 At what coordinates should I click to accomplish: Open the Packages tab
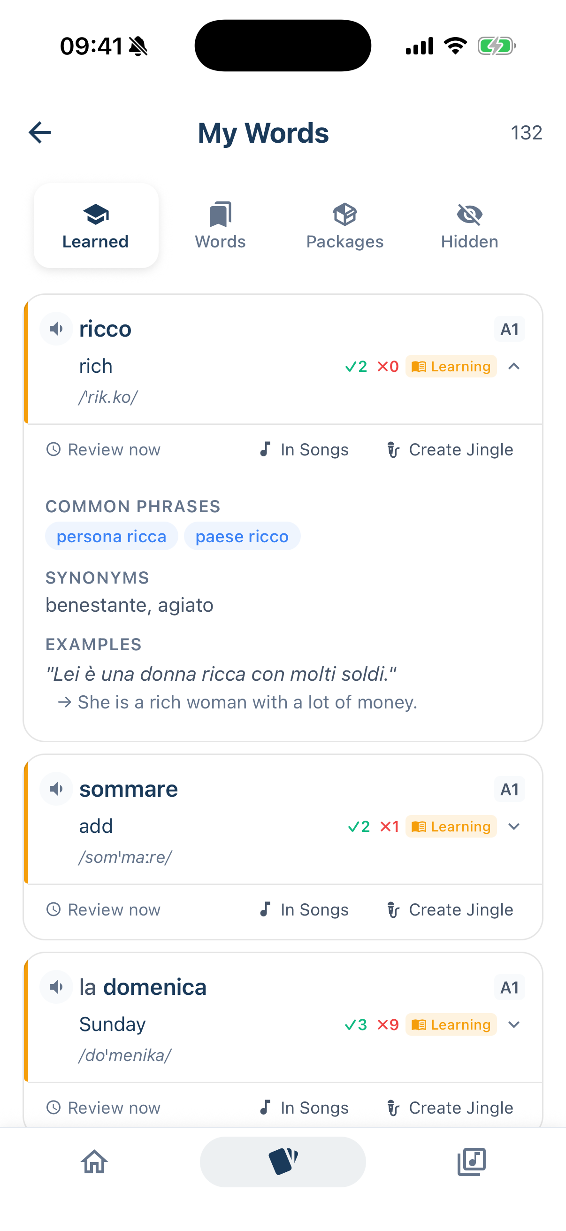pos(344,224)
